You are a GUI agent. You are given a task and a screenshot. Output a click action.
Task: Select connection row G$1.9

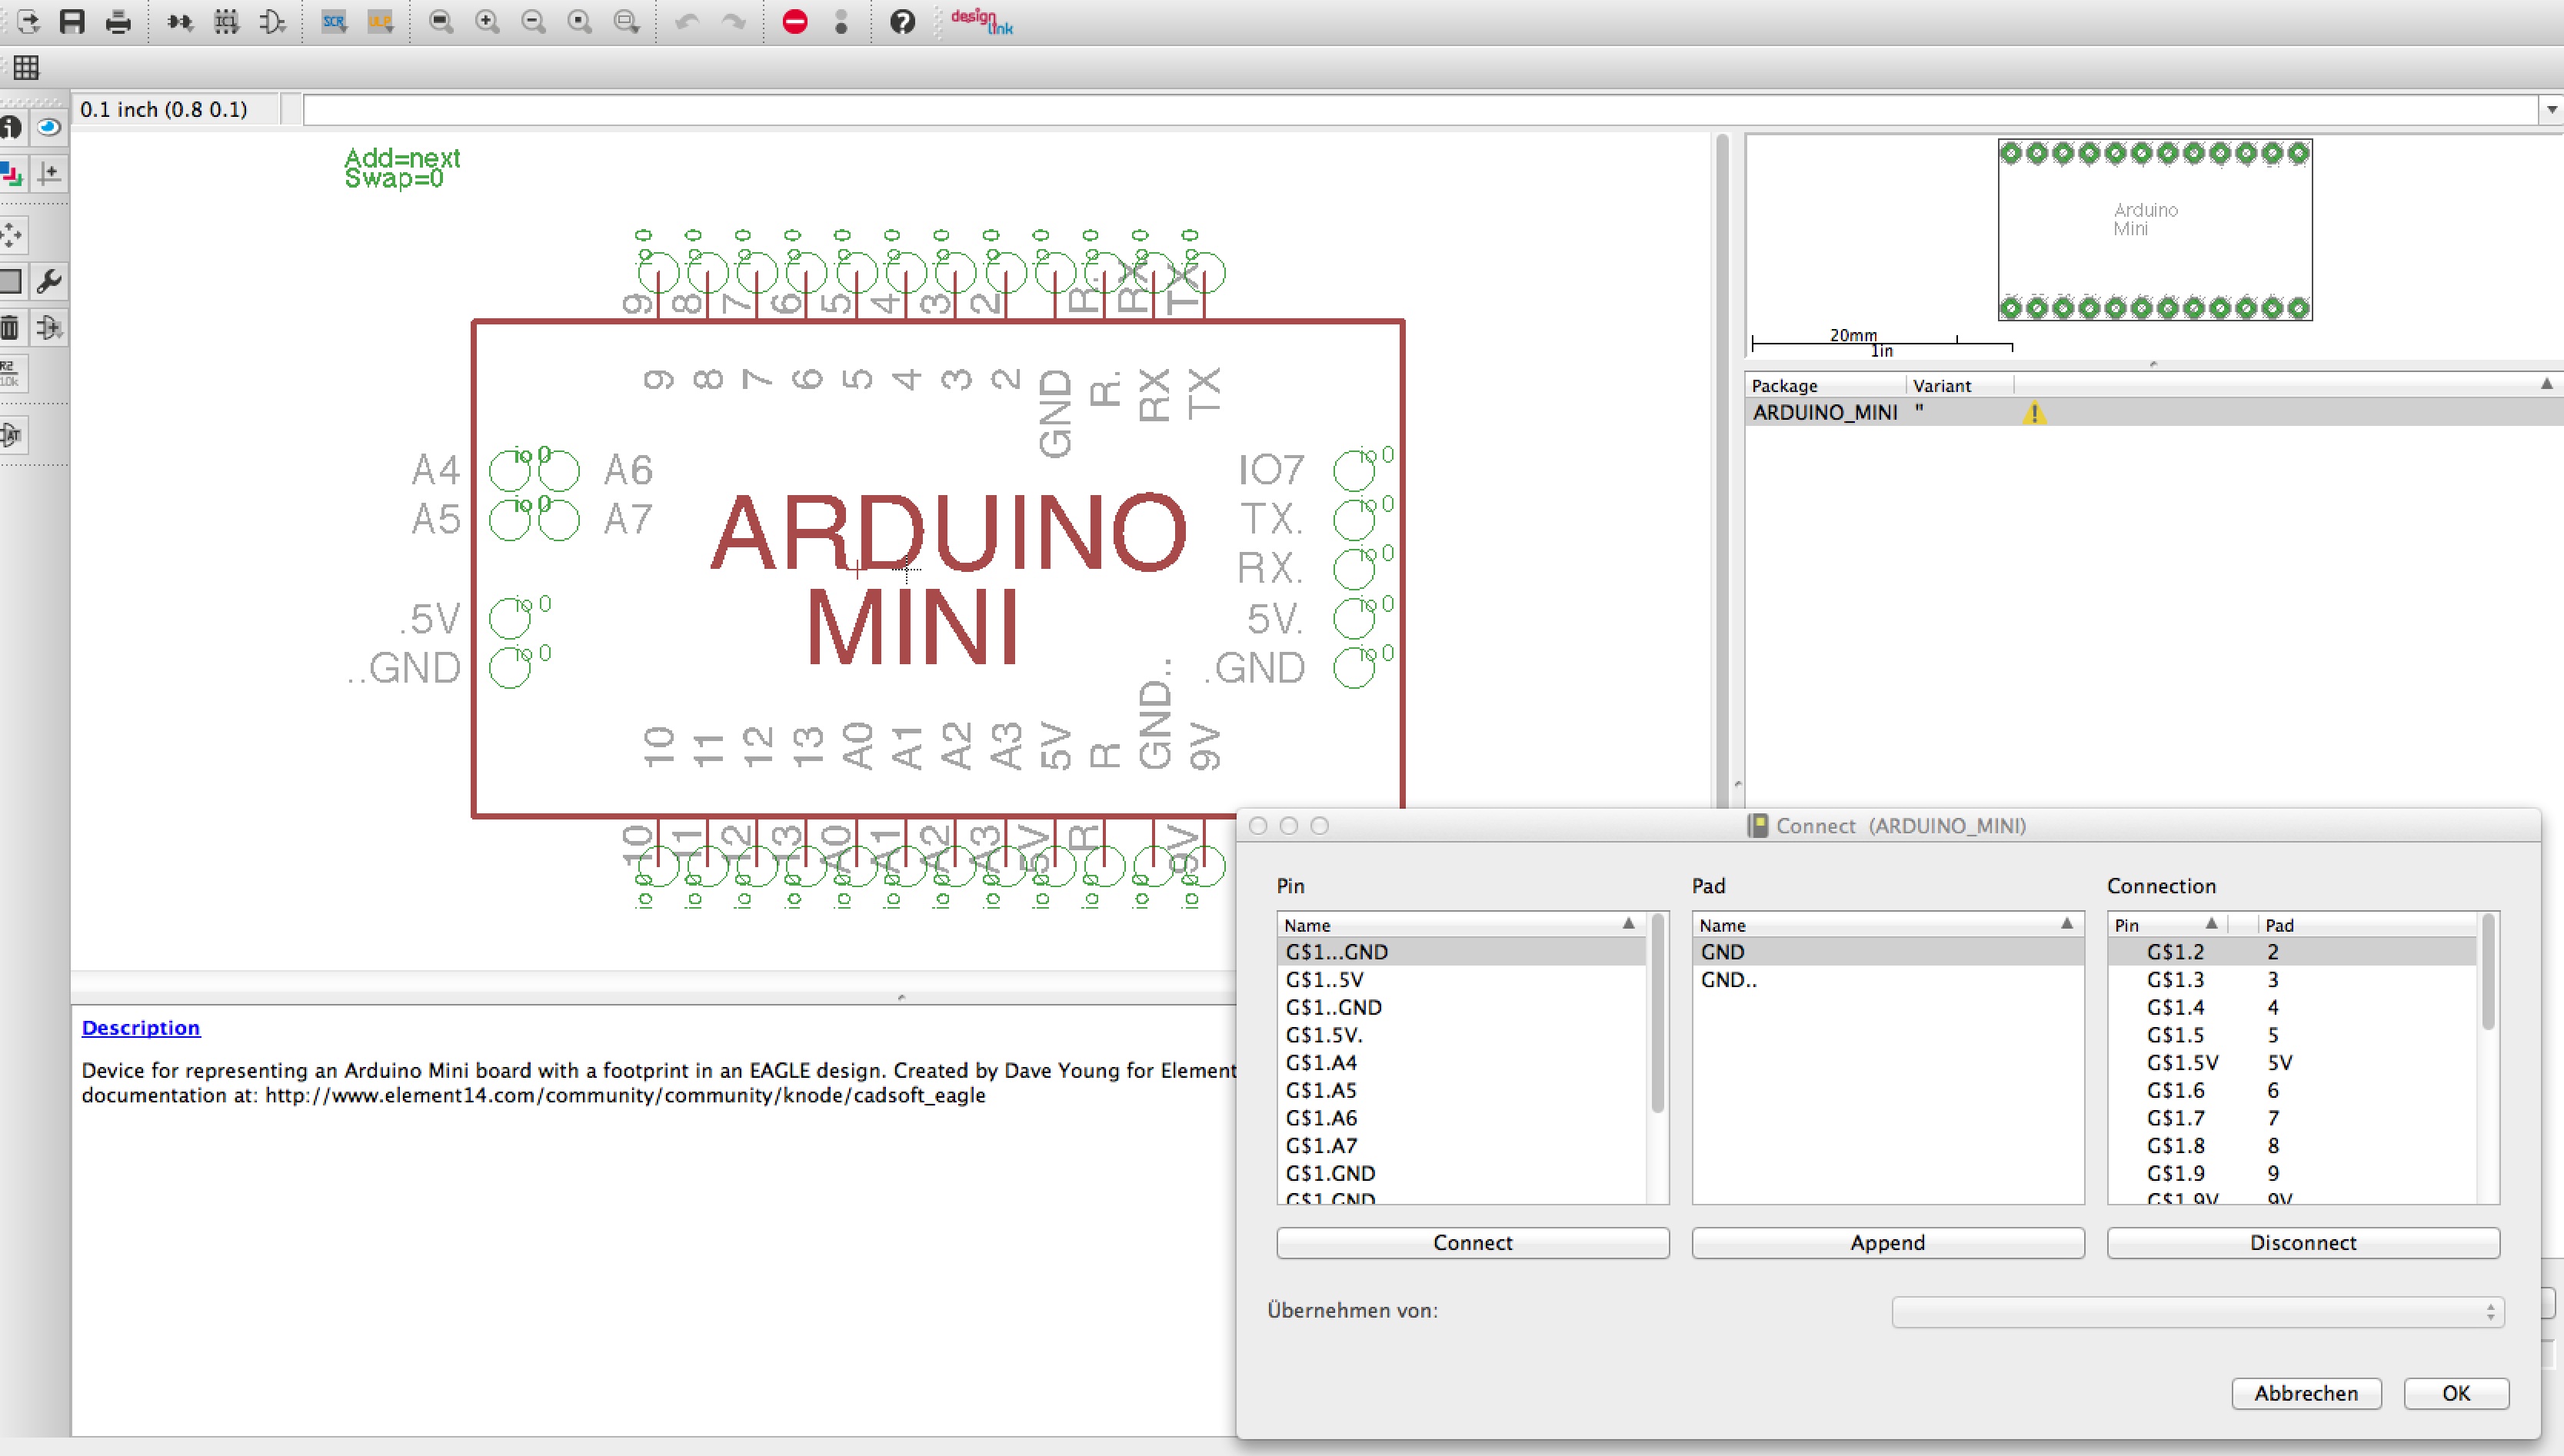click(x=2292, y=1174)
